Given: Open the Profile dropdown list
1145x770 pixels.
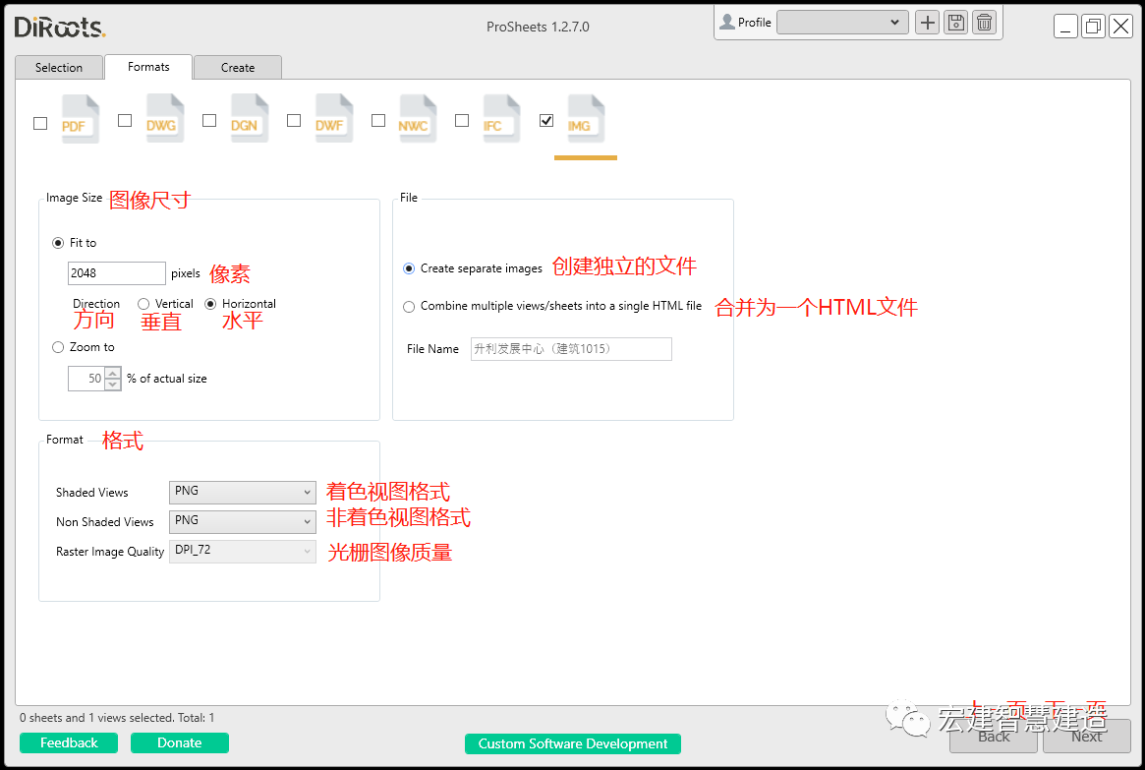Looking at the screenshot, I should [x=842, y=23].
